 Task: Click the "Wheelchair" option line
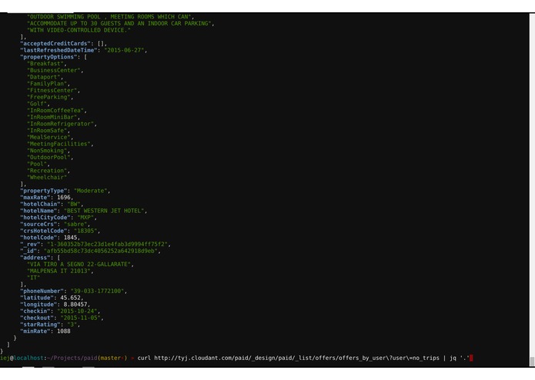click(x=47, y=177)
